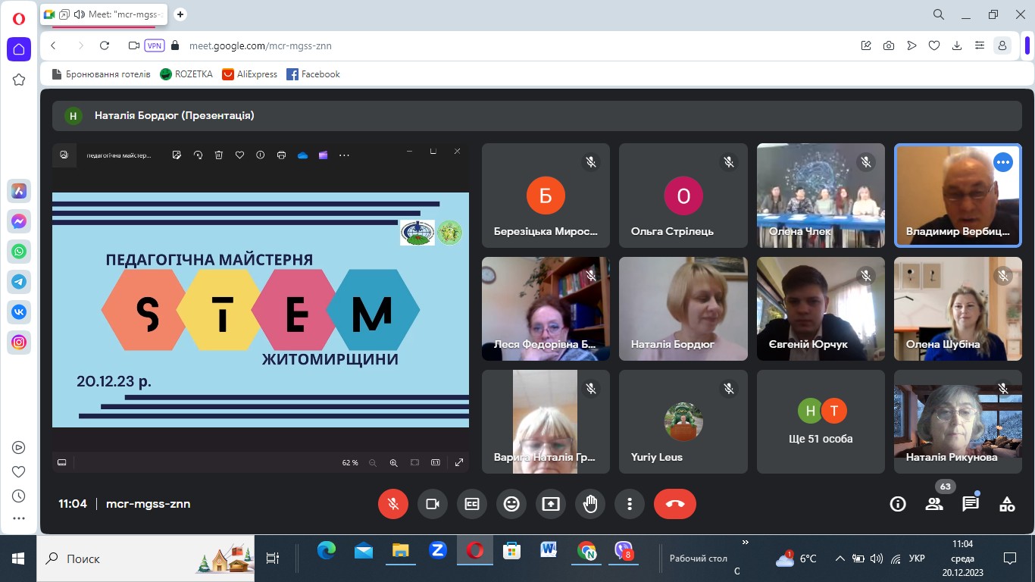The height and width of the screenshot is (582, 1035).
Task: Open Facebook bookmark
Action: [314, 74]
